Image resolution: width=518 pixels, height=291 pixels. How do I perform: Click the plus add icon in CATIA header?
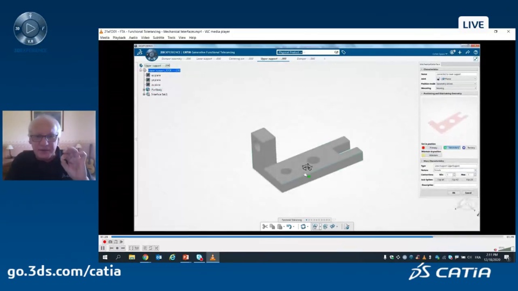coord(460,52)
